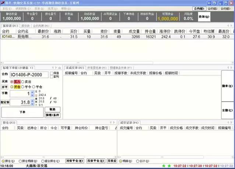Decrease lot quantity with down arrow
This screenshot has height=169, width=235.
coord(32,95)
